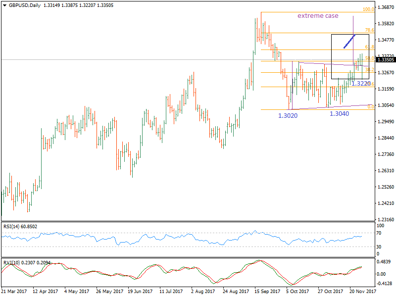This screenshot has height=297, width=396.
Task: Select the current price tag 1.33505
Action: (x=385, y=60)
